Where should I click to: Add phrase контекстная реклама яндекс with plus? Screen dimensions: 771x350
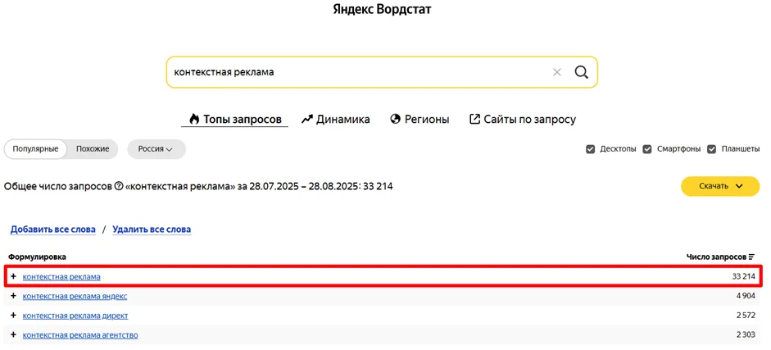[13, 296]
